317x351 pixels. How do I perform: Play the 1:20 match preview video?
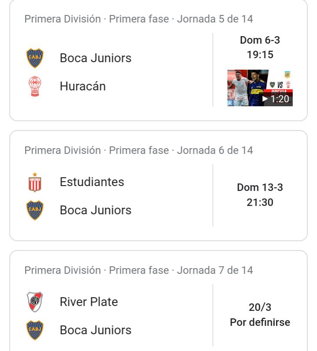[x=260, y=88]
